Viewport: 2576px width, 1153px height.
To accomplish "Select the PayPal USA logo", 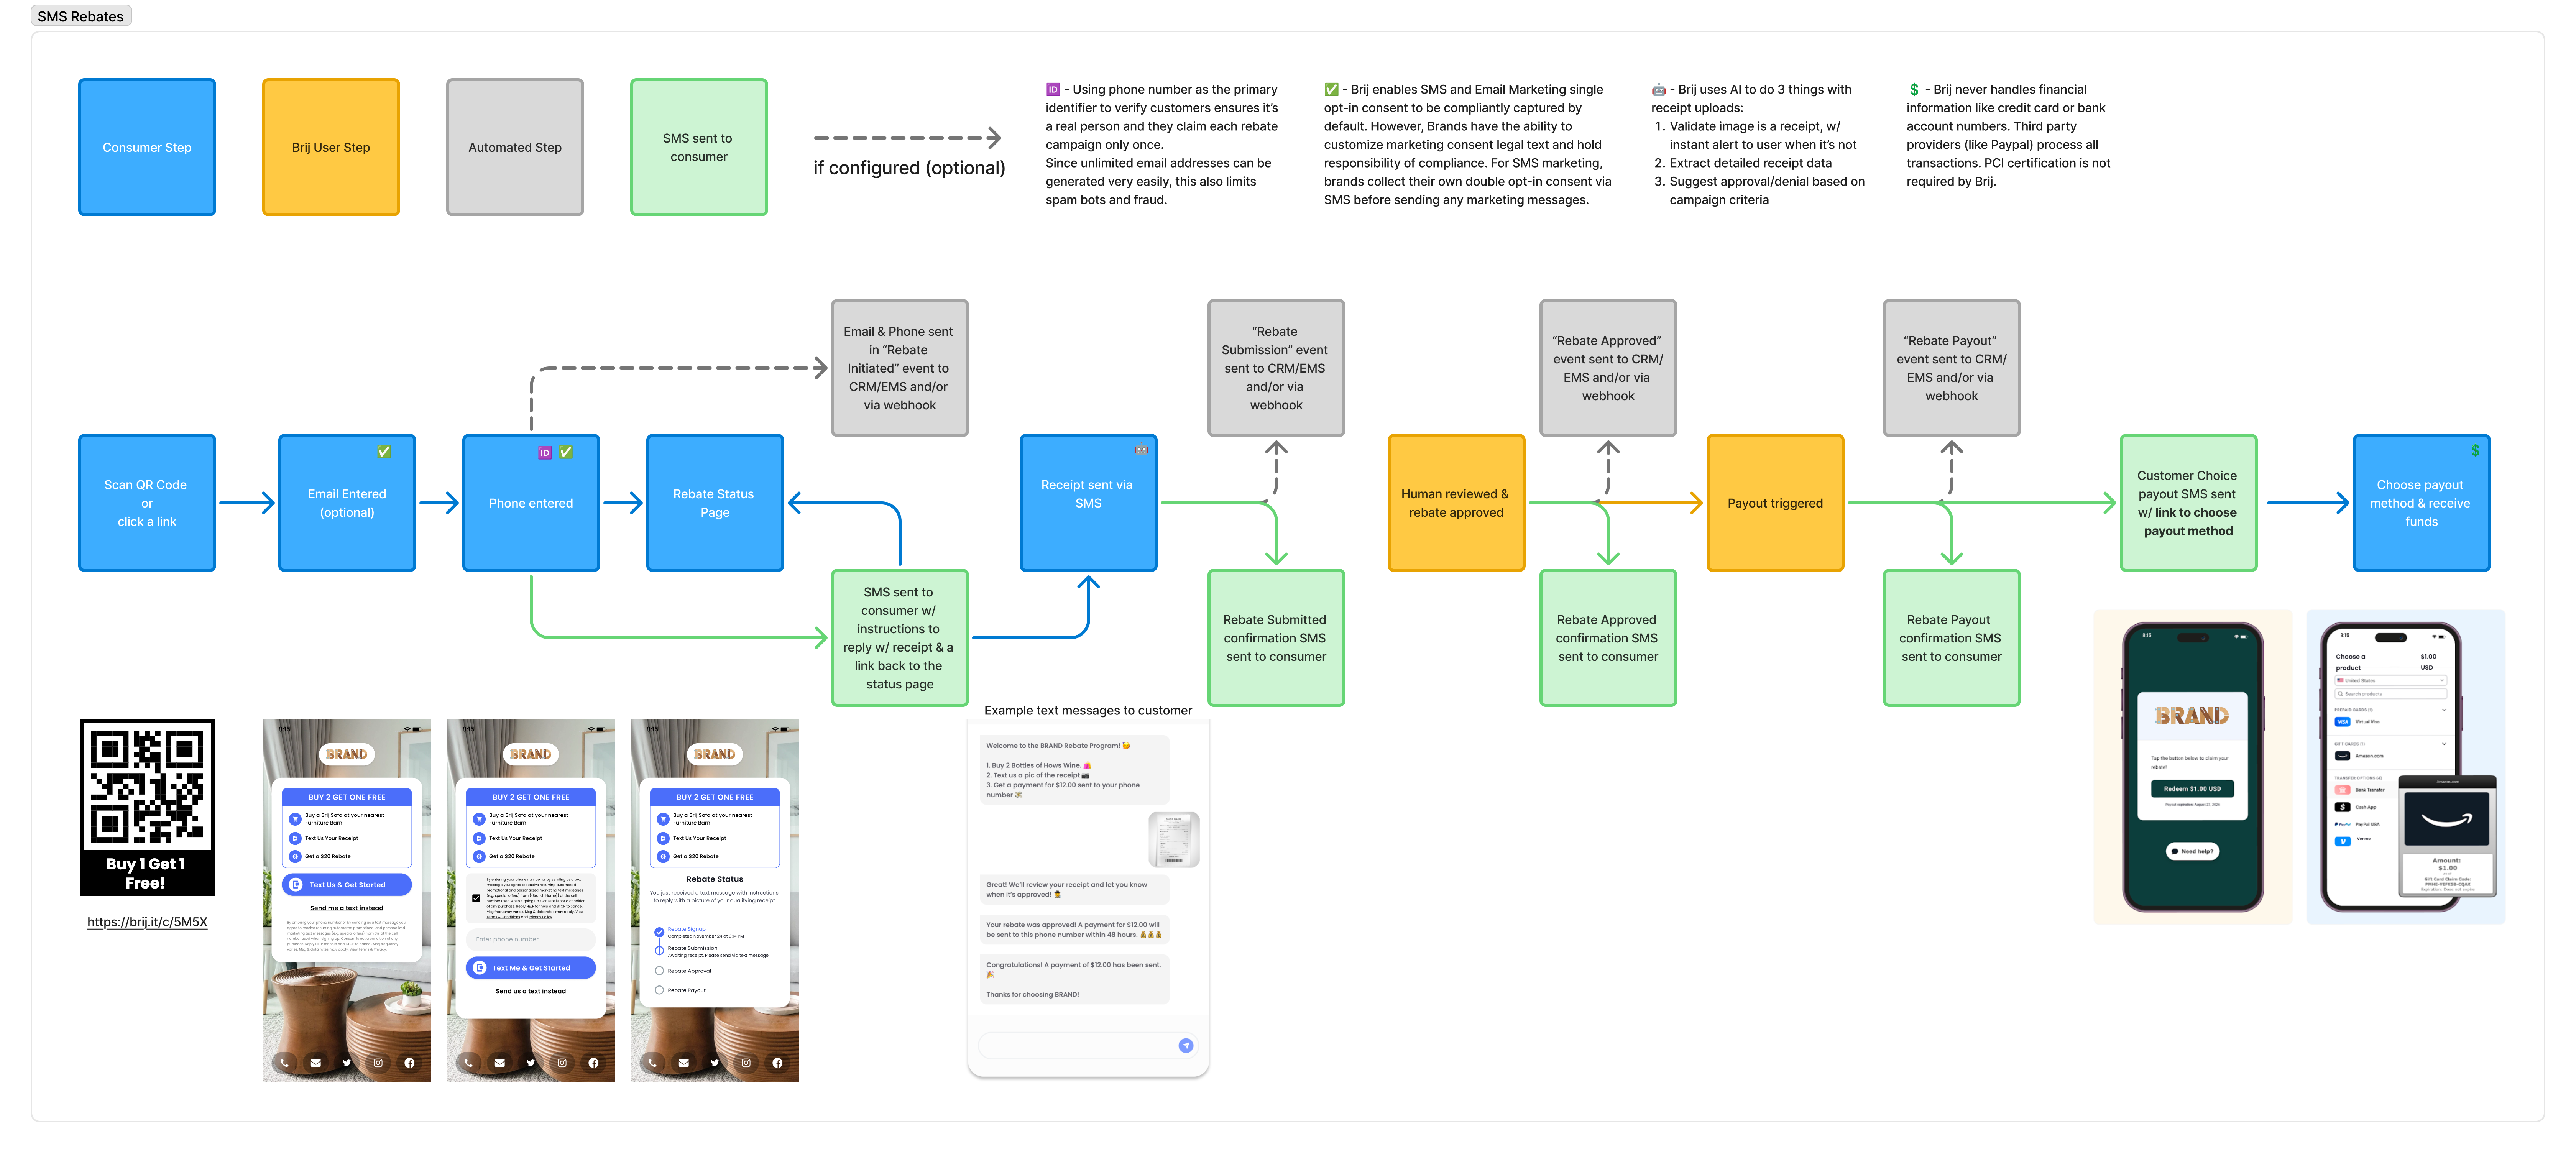I will [2343, 824].
